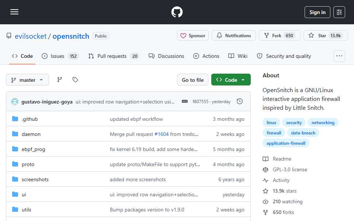Open pull request #1604 link
This screenshot has height=221, width=354.
tap(162, 134)
